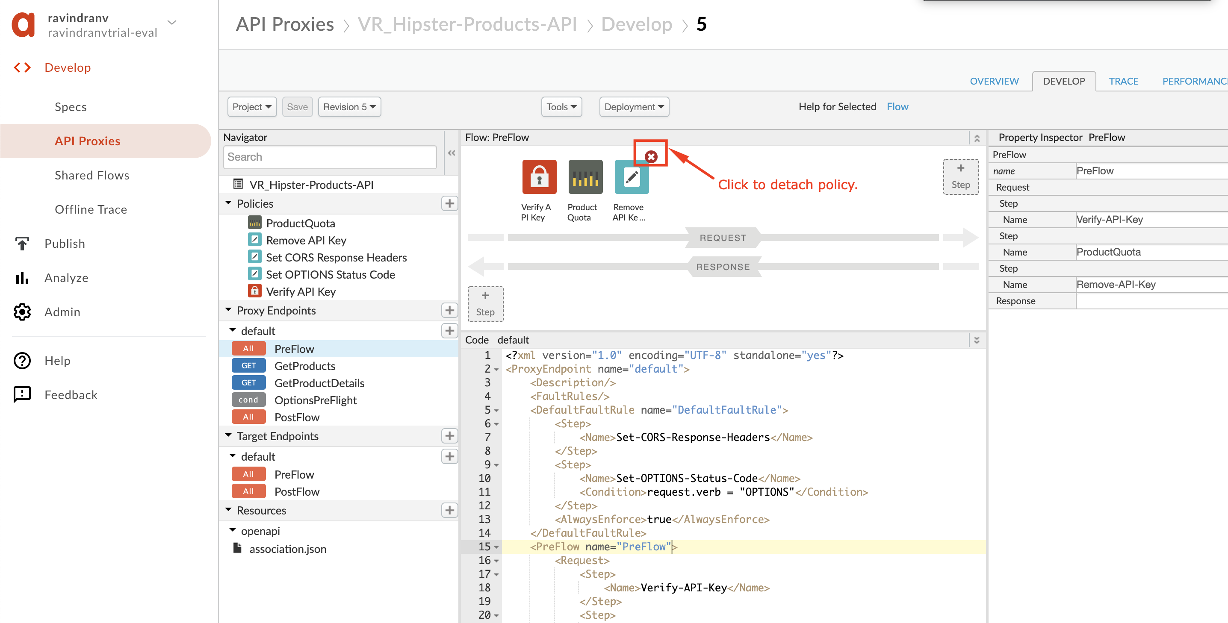Open the Project dropdown menu
The image size is (1228, 623).
coord(252,107)
